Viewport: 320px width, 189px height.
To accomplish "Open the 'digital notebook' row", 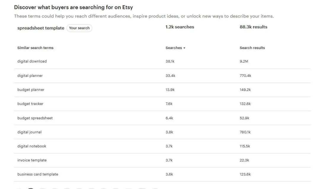I will coord(162,146).
